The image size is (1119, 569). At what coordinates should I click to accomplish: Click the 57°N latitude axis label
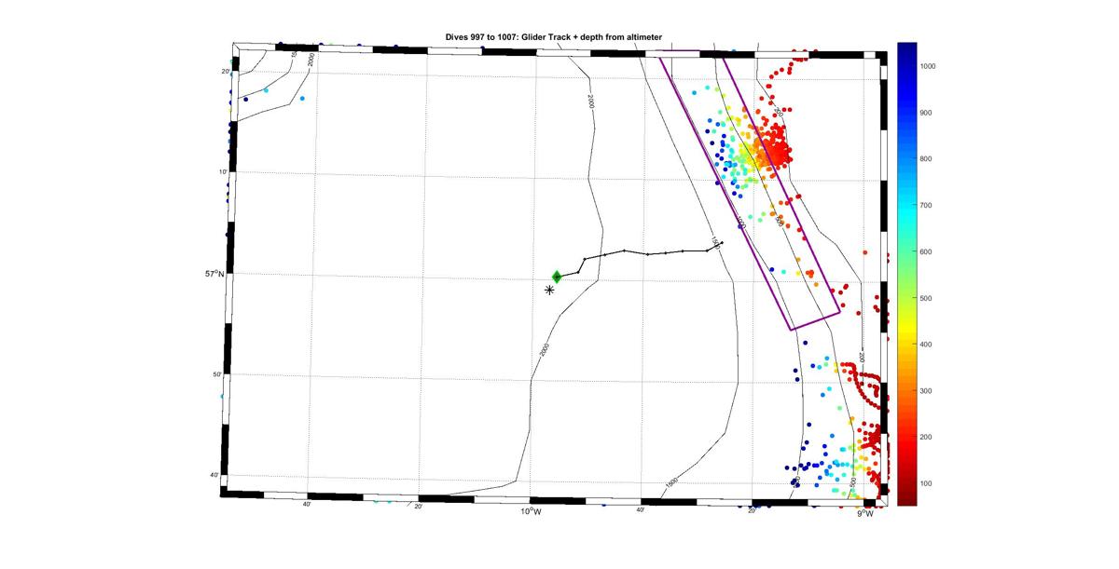(214, 273)
